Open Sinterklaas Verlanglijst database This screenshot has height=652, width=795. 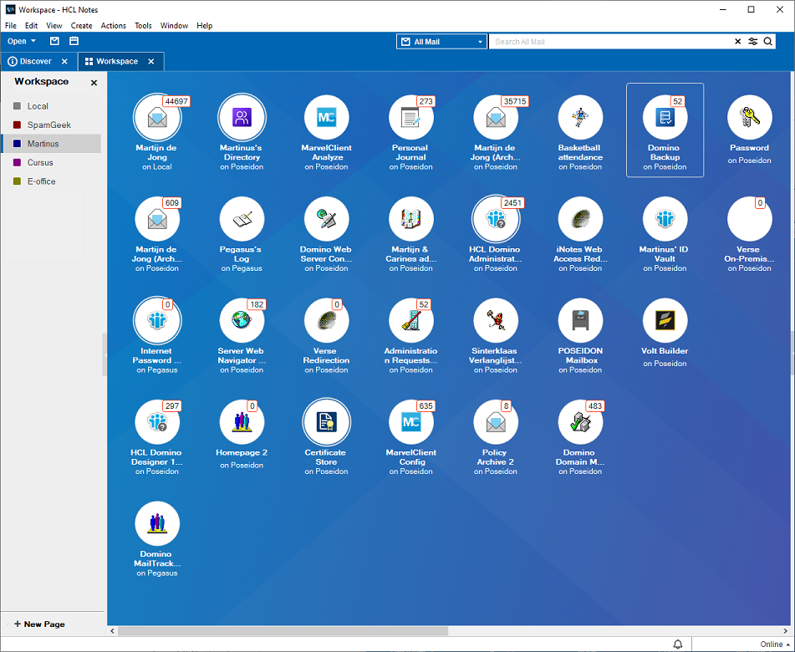(496, 320)
